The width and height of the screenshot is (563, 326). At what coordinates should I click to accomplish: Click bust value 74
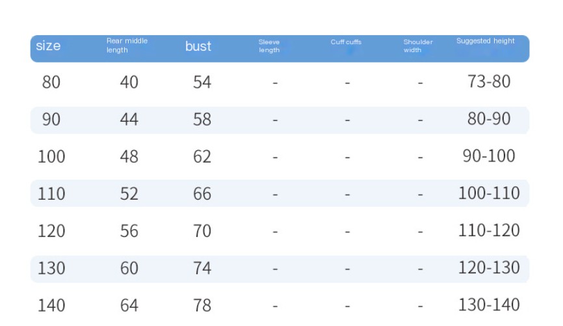[x=202, y=268]
